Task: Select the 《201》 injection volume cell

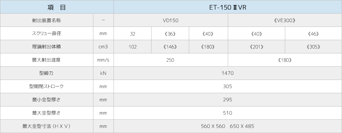Action: [256, 47]
